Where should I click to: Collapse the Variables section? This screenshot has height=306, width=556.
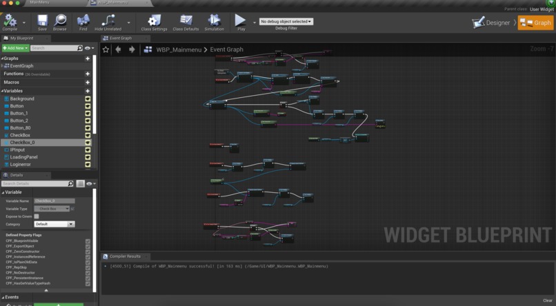click(2, 91)
